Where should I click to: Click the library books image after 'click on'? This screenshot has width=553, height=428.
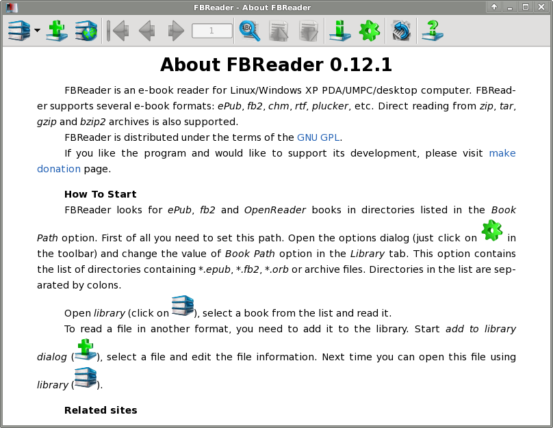tap(183, 306)
